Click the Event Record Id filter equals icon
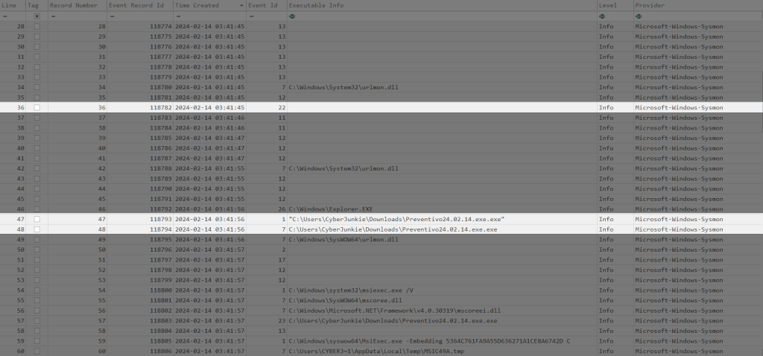Image resolution: width=763 pixels, height=356 pixels. coord(112,16)
